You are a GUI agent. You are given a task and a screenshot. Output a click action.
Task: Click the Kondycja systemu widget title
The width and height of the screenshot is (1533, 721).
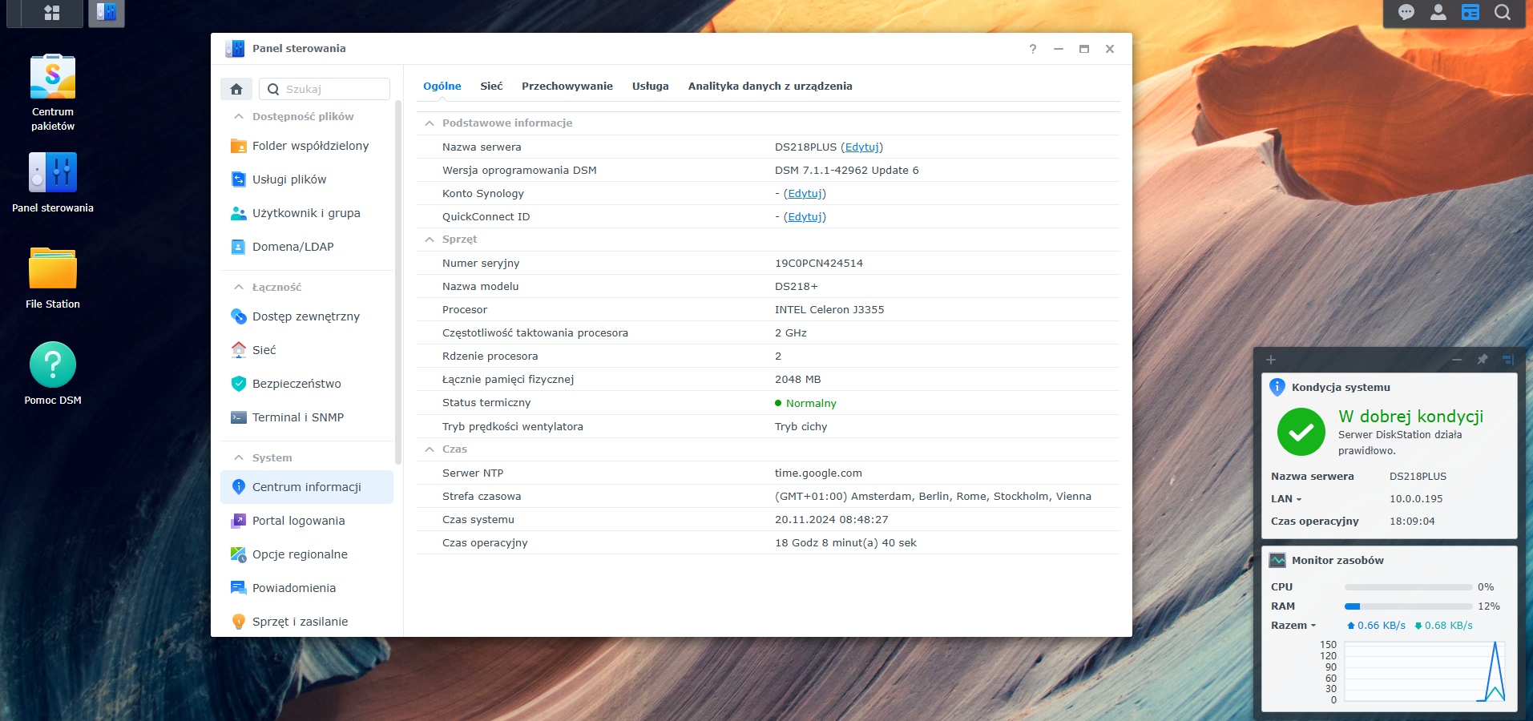tap(1341, 387)
